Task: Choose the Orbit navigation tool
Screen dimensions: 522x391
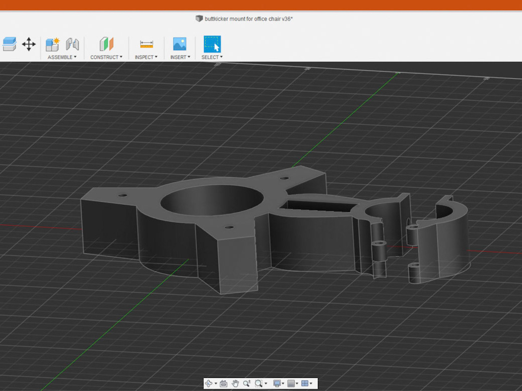Action: click(x=210, y=383)
